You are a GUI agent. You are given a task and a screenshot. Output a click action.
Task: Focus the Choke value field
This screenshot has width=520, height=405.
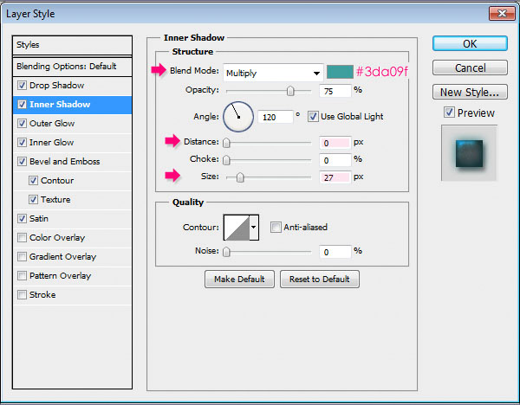pyautogui.click(x=335, y=160)
